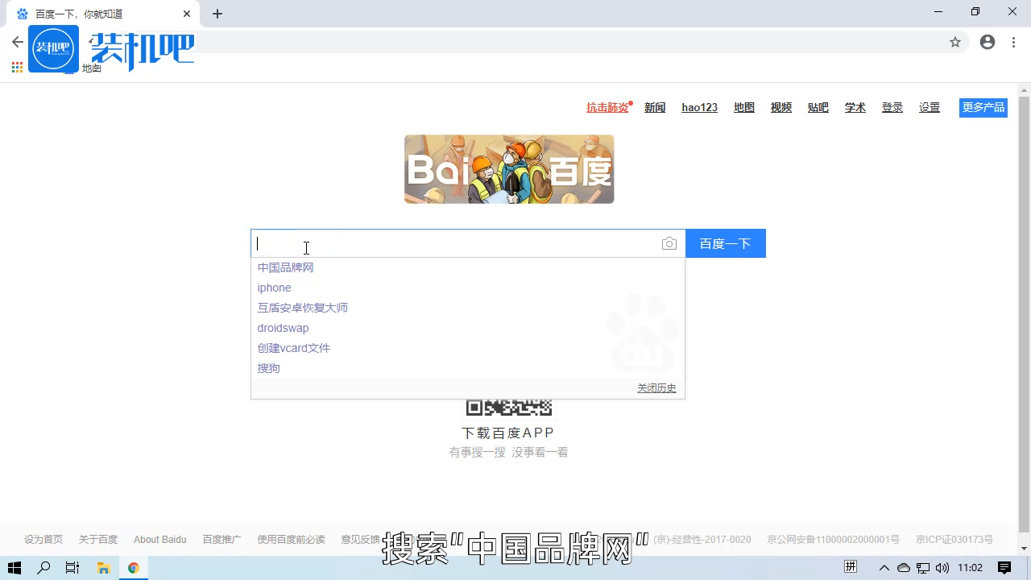Click the camera image search icon
The height and width of the screenshot is (580, 1031).
click(669, 244)
